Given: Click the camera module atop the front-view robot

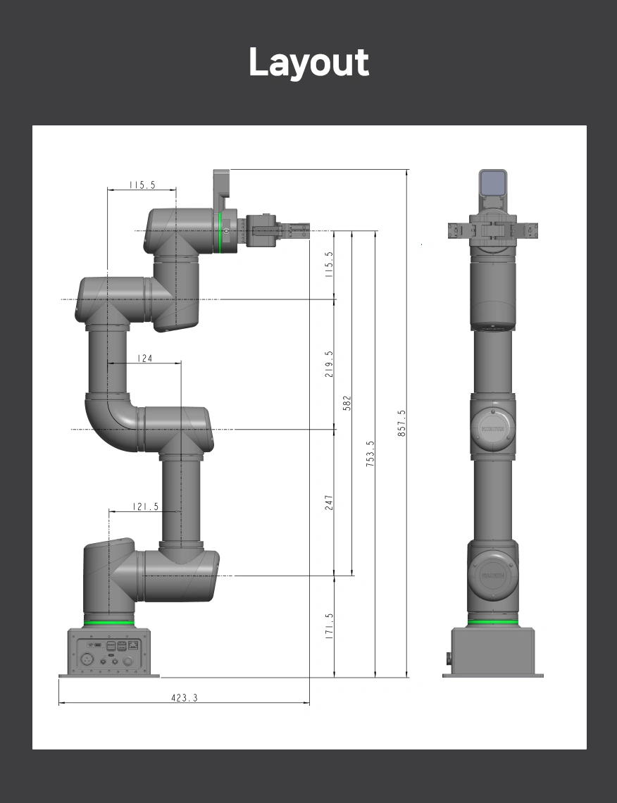Looking at the screenshot, I should click(492, 182).
